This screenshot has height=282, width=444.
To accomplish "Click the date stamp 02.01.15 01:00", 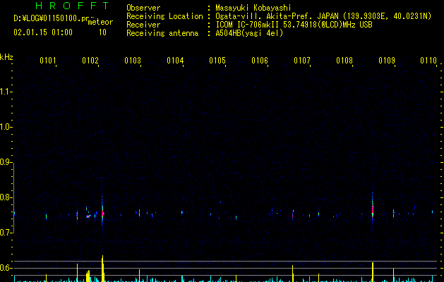I will [43, 32].
